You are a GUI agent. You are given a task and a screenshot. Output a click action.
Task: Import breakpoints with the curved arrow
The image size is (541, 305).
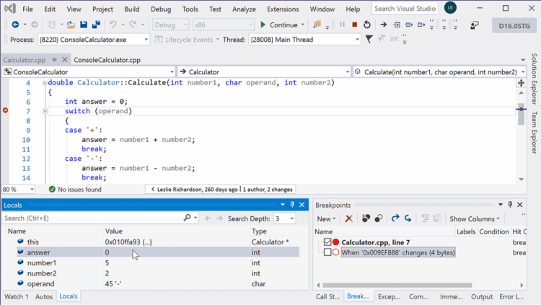[x=408, y=218]
